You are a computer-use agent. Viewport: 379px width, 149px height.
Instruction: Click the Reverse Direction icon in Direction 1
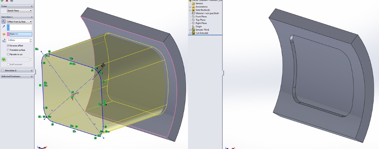pyautogui.click(x=4, y=22)
